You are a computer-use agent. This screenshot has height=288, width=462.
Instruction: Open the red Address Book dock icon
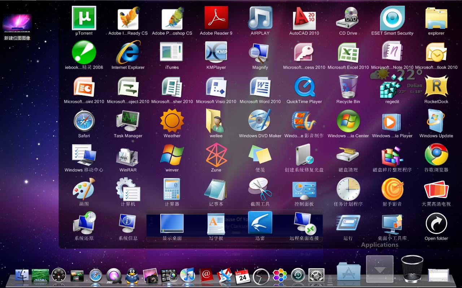pos(206,275)
